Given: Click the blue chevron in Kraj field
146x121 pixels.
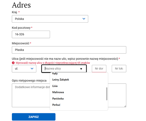Looking at the screenshot, I should click(x=84, y=19).
